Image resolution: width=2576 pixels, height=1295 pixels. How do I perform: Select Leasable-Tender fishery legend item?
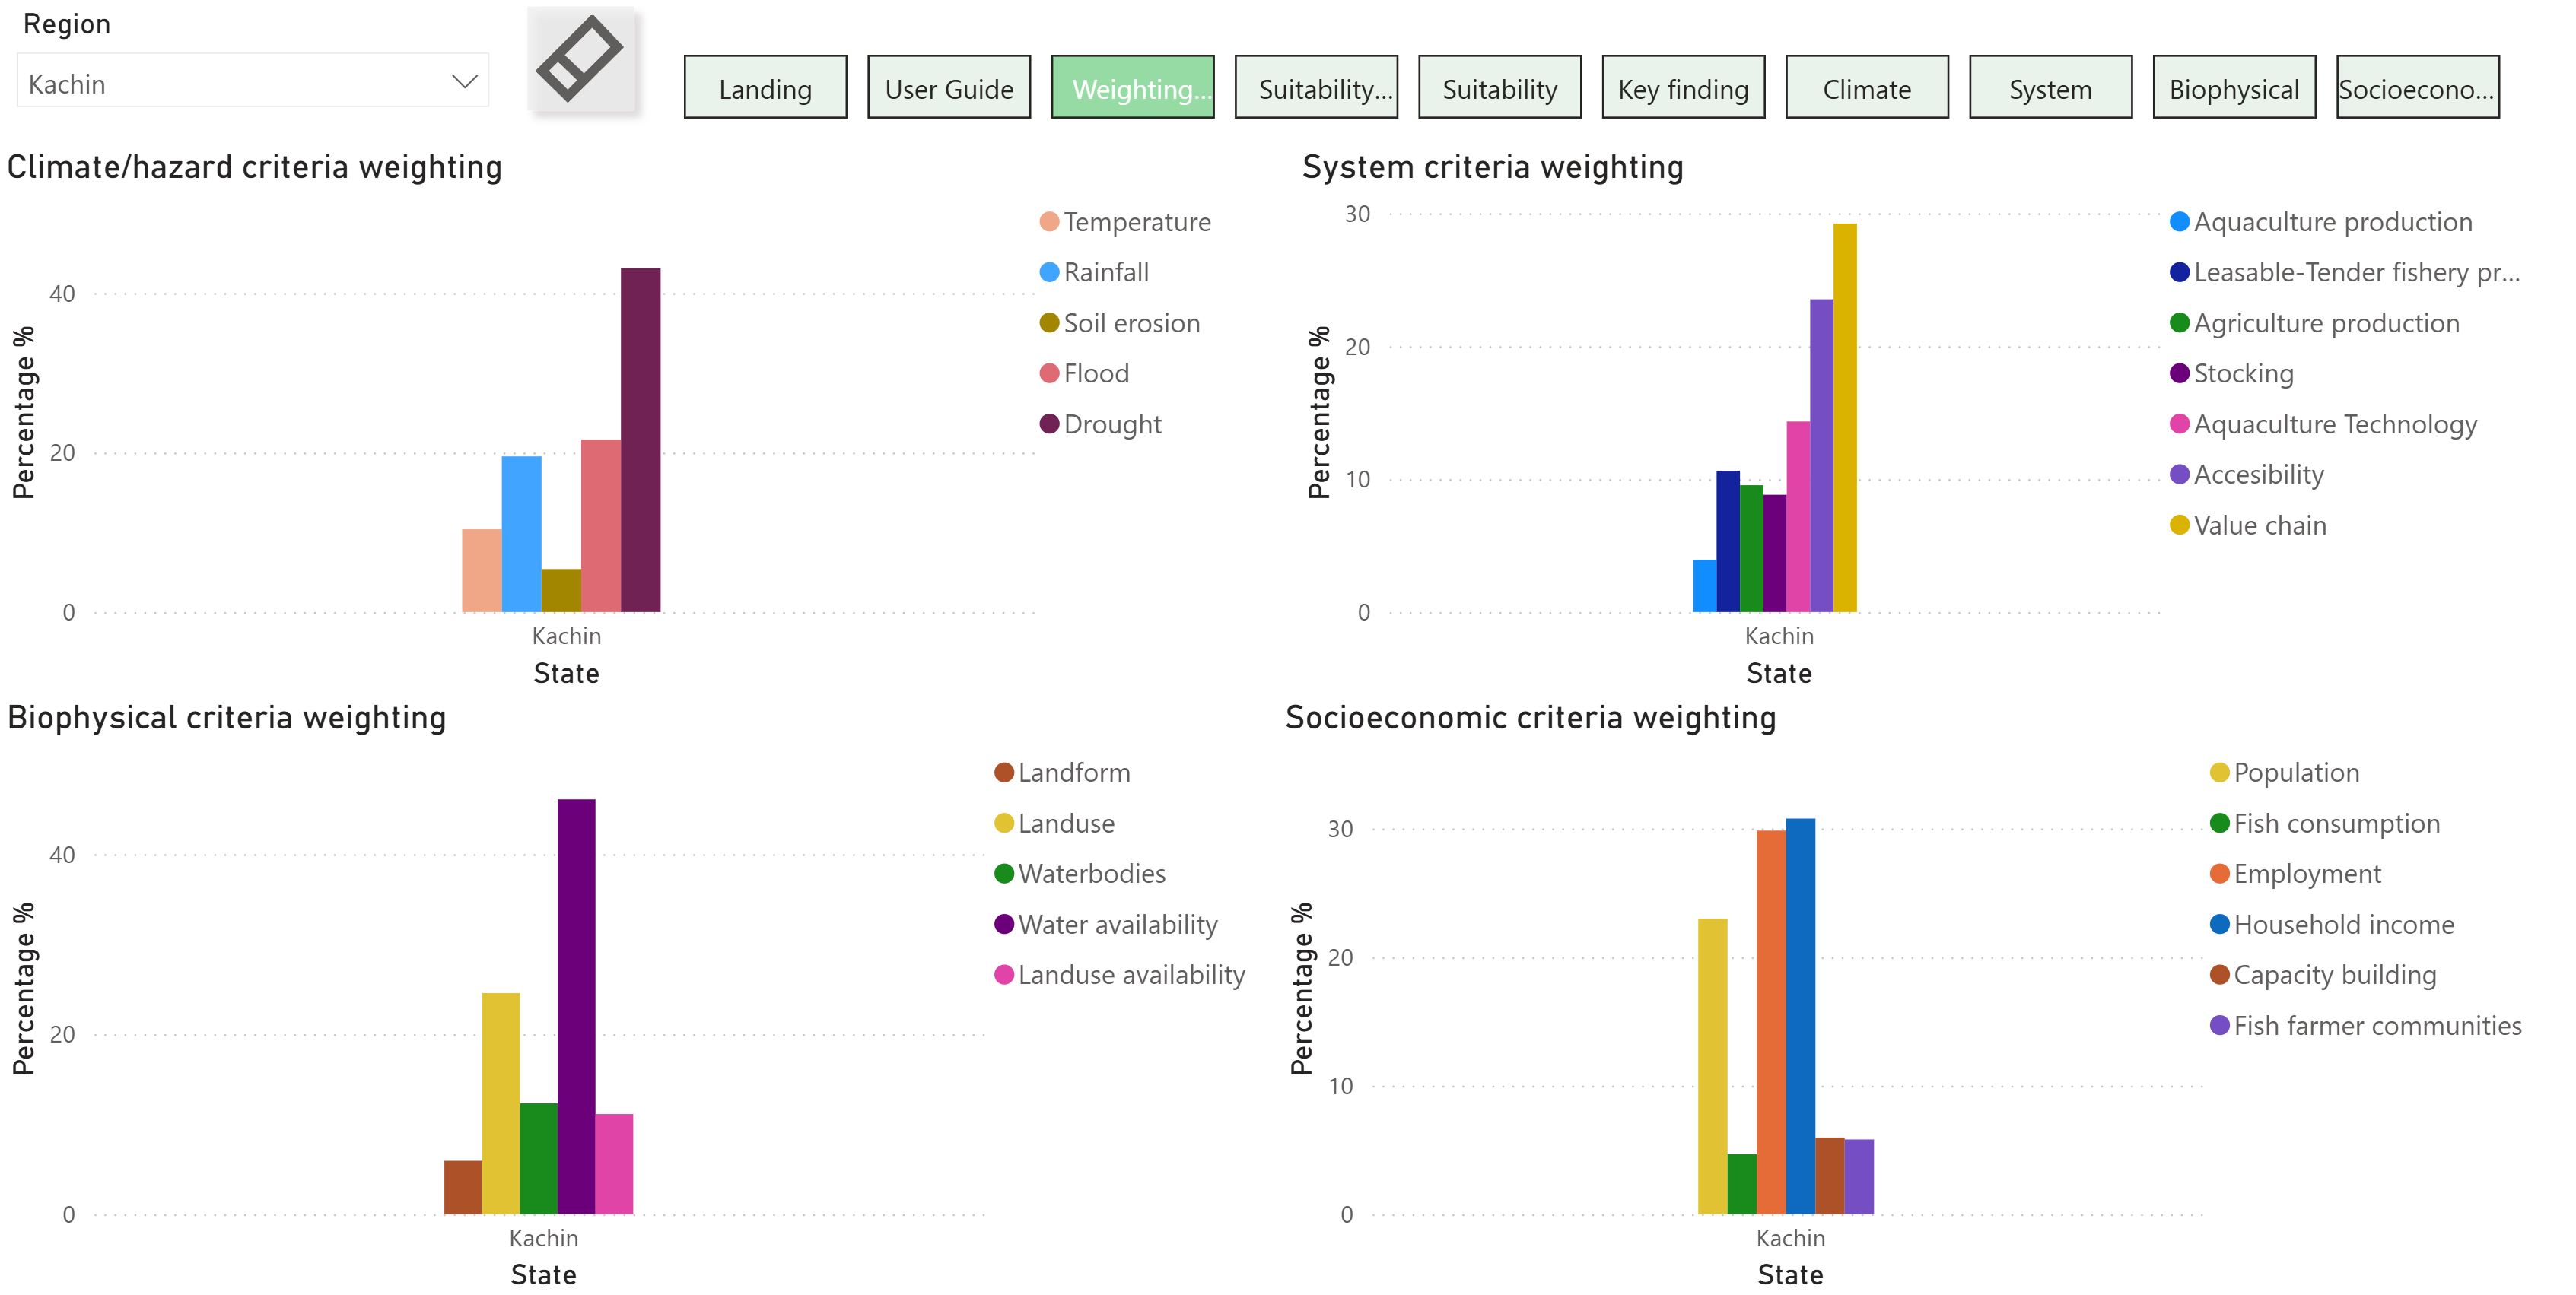[x=2345, y=271]
